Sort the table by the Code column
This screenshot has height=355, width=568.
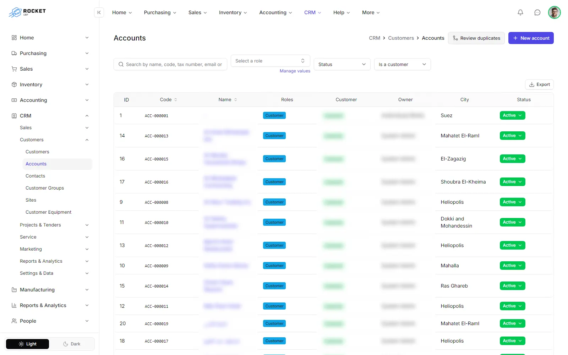click(x=168, y=100)
